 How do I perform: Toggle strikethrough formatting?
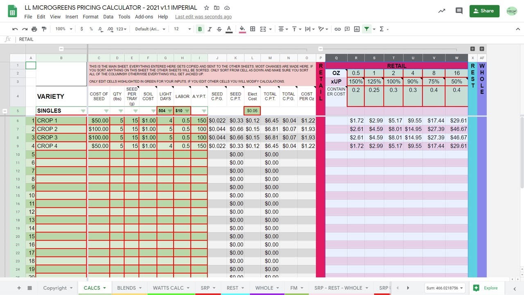coord(219,29)
